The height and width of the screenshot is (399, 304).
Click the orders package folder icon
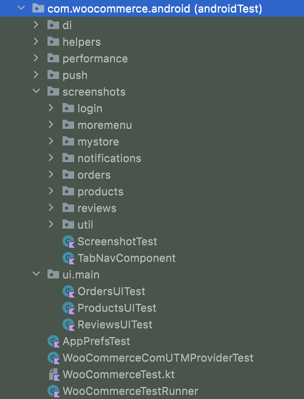coord(68,174)
